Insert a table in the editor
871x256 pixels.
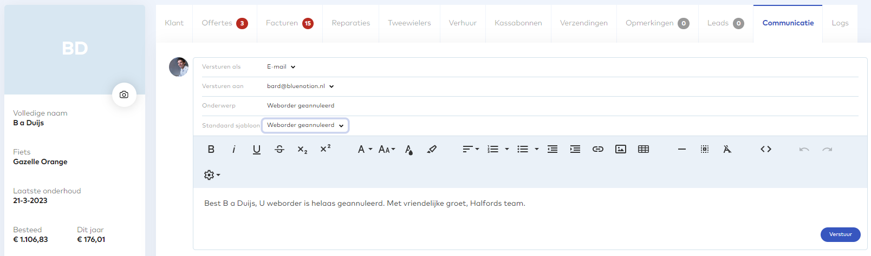point(643,150)
